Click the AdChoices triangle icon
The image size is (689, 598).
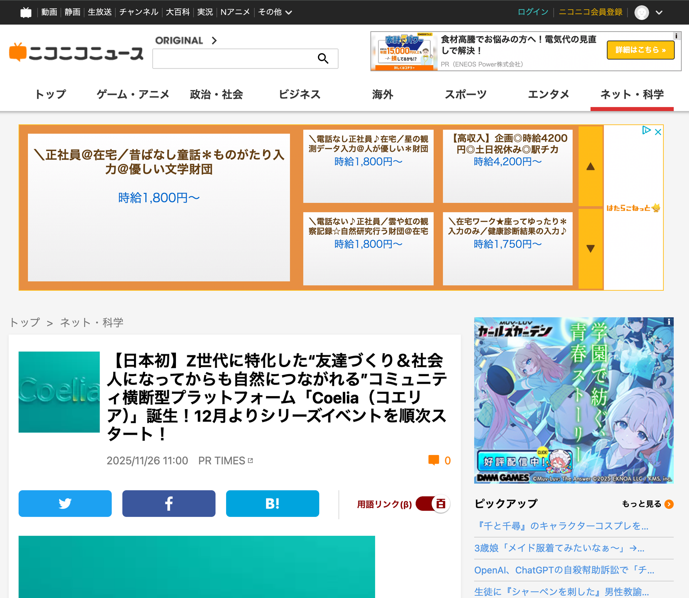point(646,130)
